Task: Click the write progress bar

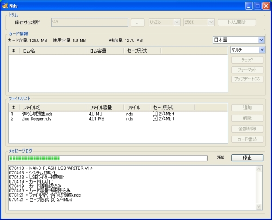Action: tap(108, 158)
